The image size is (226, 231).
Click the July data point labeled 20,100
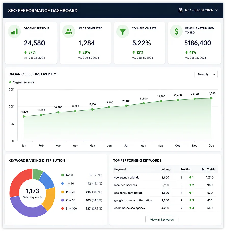tap(126, 106)
